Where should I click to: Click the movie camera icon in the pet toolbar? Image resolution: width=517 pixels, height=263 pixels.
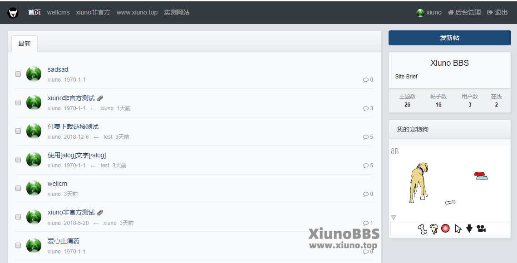pos(482,229)
